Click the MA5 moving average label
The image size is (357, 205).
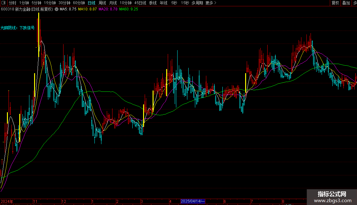[68, 9]
